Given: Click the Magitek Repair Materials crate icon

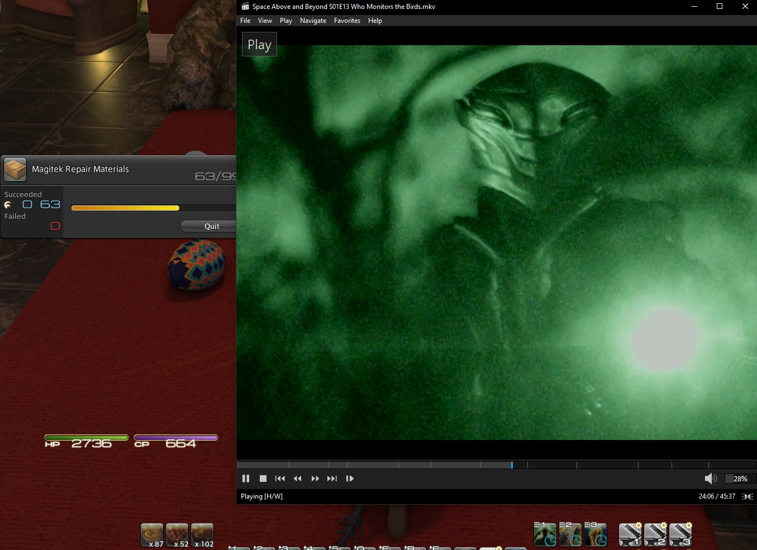Looking at the screenshot, I should pos(15,170).
